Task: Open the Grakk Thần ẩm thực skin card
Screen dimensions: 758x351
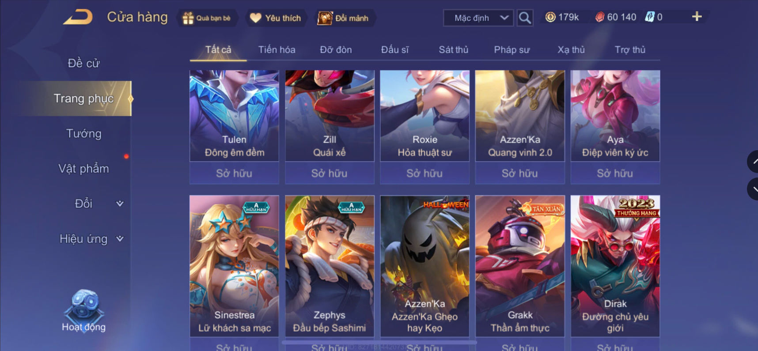Action: coord(520,266)
